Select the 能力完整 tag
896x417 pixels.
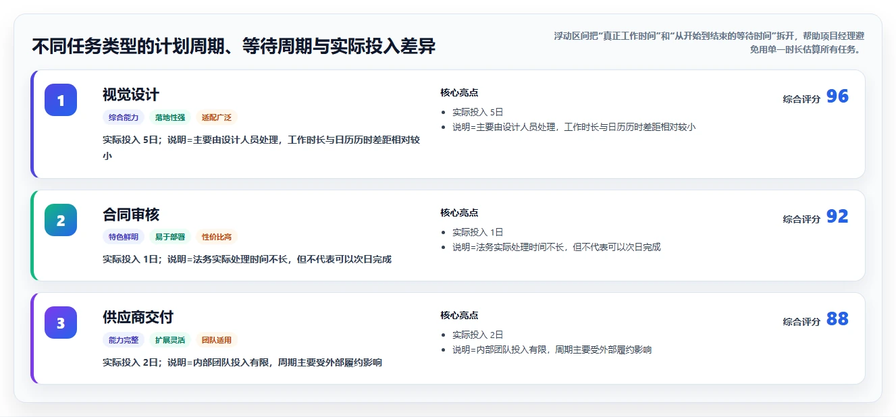[x=124, y=340]
